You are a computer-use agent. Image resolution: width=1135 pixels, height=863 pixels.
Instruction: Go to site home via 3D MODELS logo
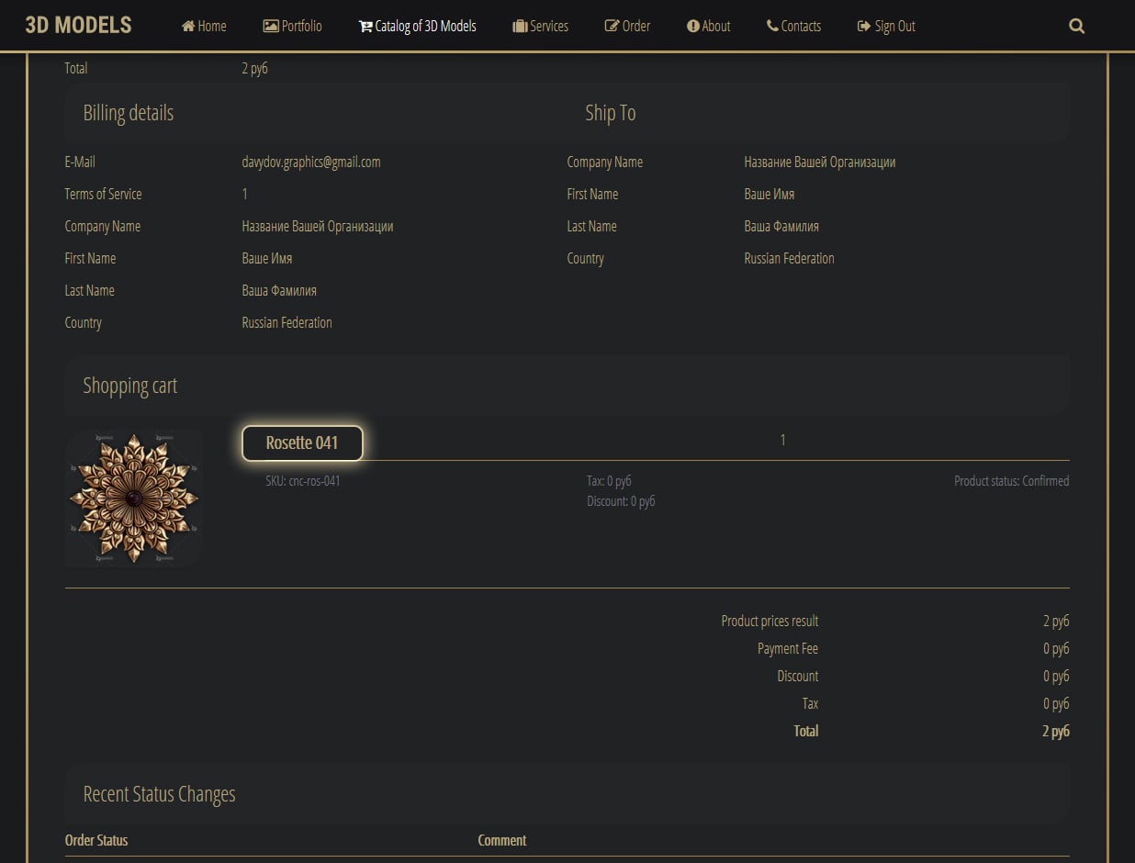point(78,25)
